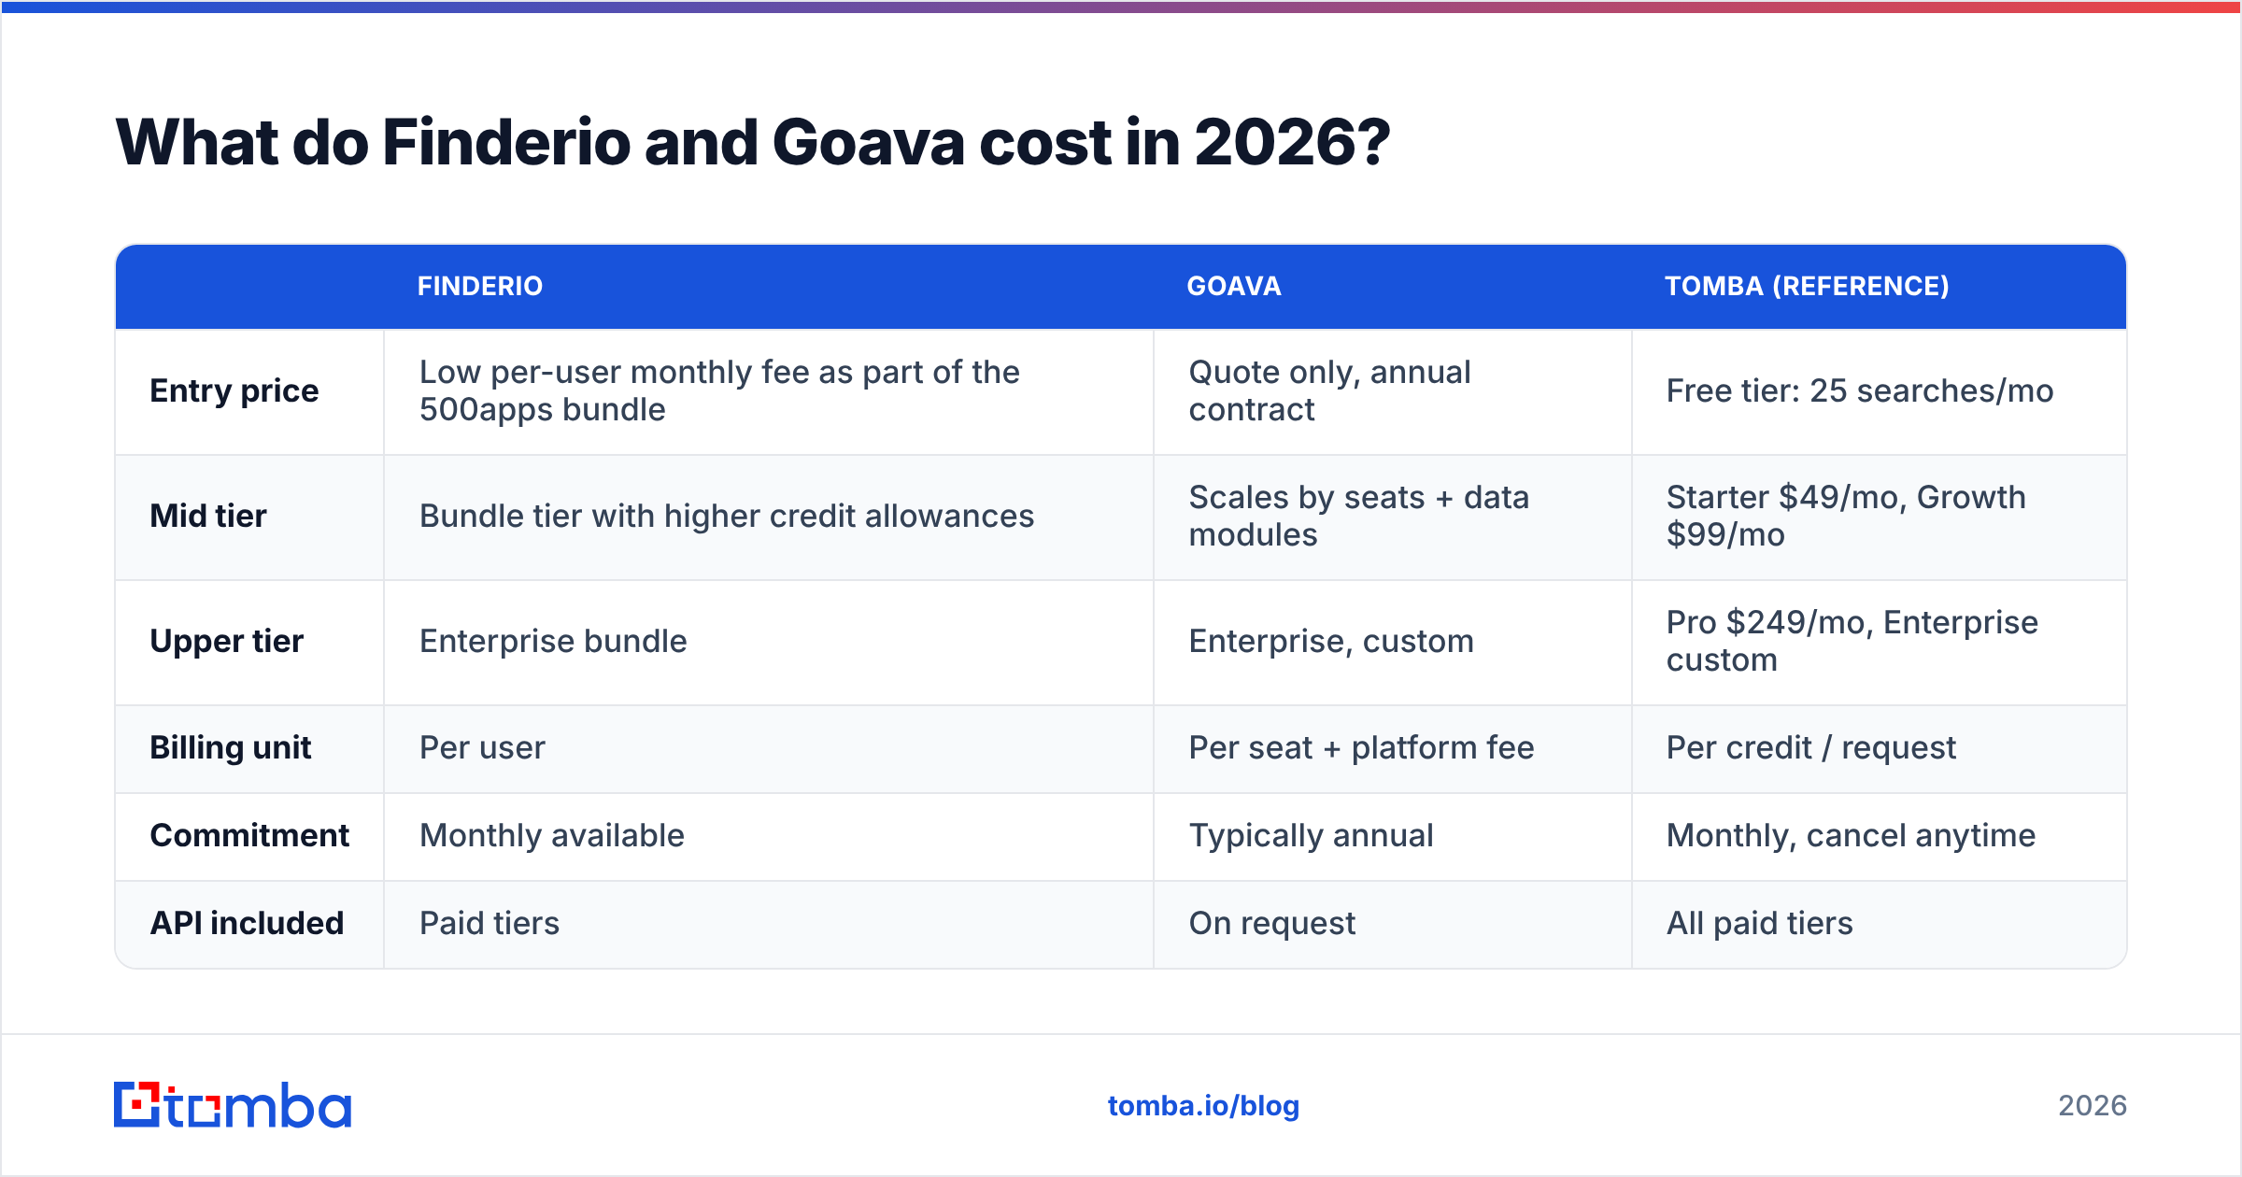The width and height of the screenshot is (2242, 1177).
Task: Click the 'Mid tier' row label
Action: pos(208,516)
